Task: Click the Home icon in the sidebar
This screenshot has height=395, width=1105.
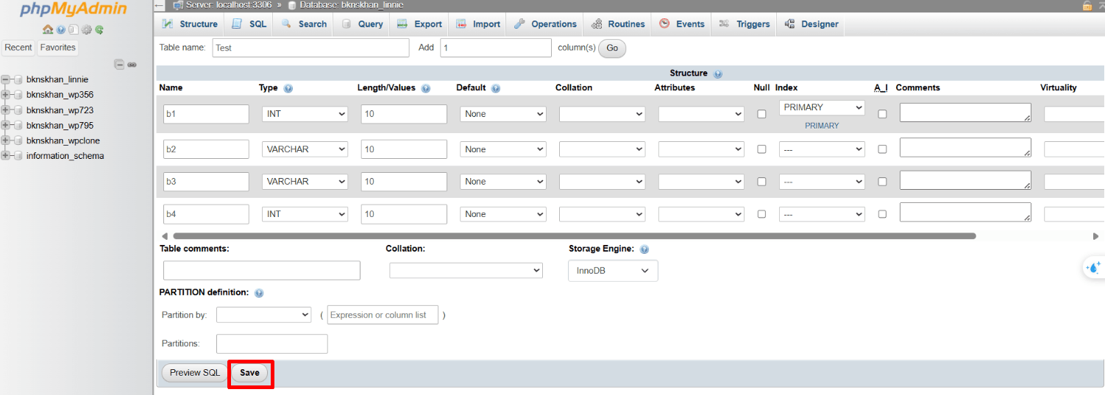Action: click(x=48, y=30)
